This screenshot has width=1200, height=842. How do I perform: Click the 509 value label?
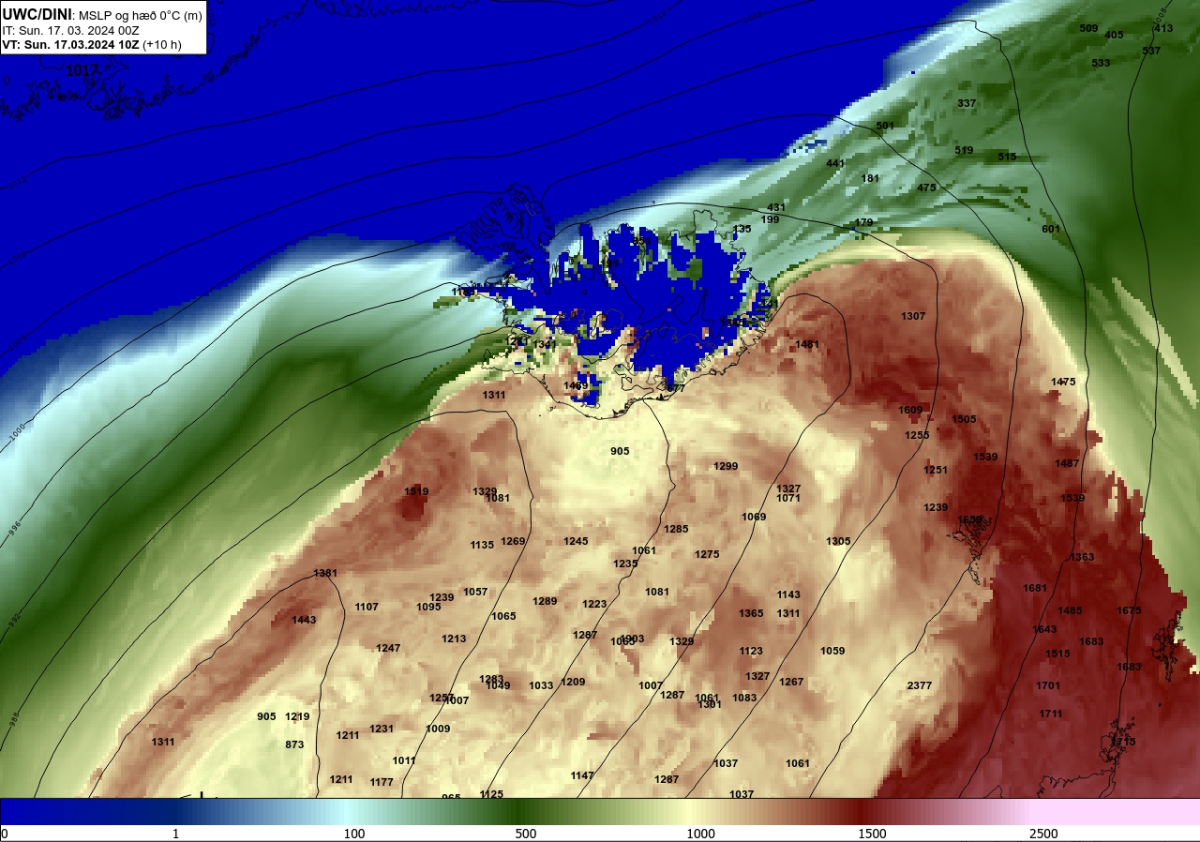pyautogui.click(x=1088, y=28)
